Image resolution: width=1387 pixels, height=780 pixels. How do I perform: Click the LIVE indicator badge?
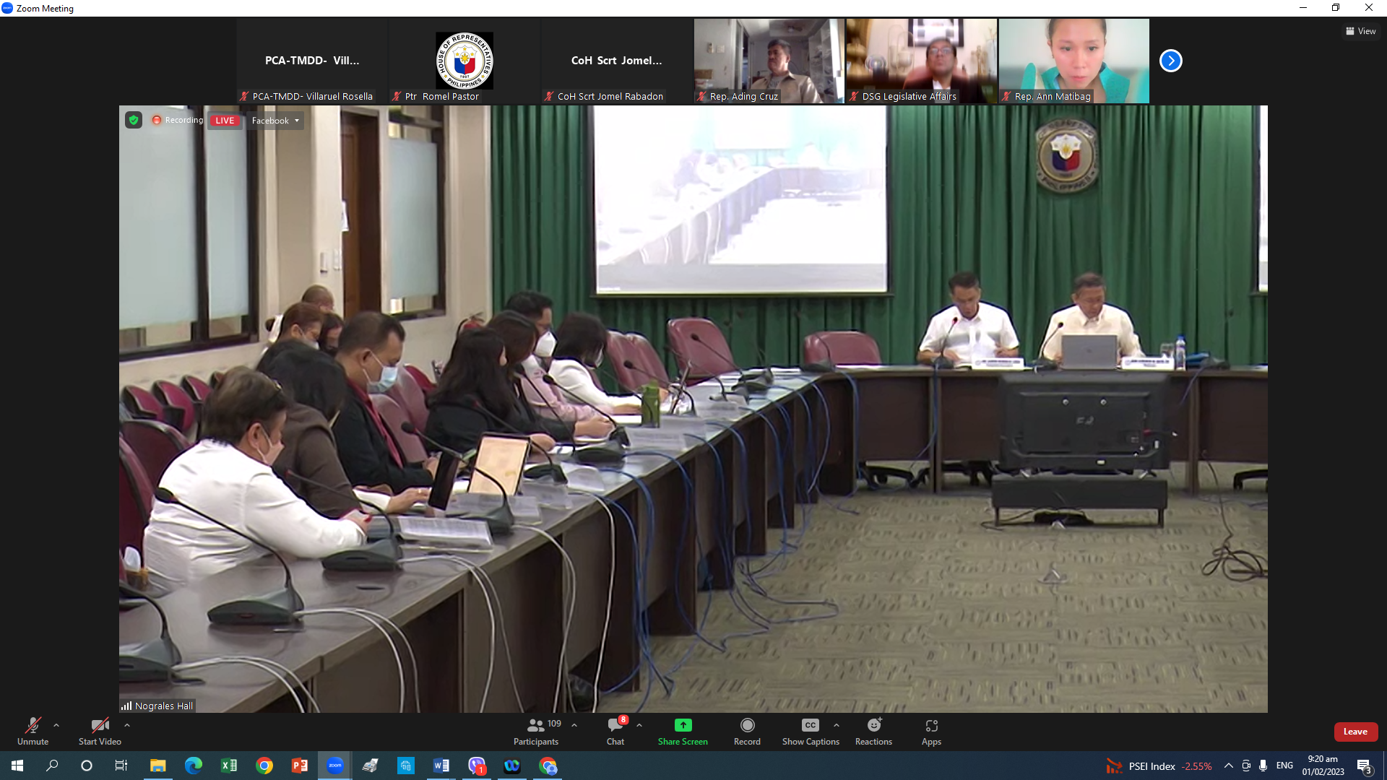click(x=225, y=121)
